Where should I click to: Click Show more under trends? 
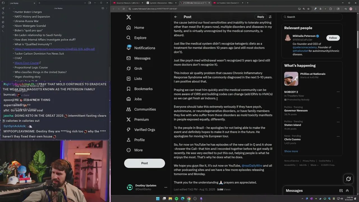291,151
